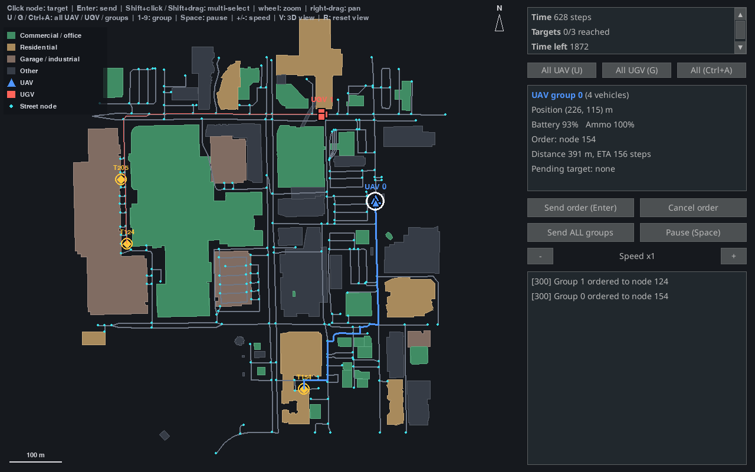Click the blue UAV triangle in the legend

coord(11,83)
